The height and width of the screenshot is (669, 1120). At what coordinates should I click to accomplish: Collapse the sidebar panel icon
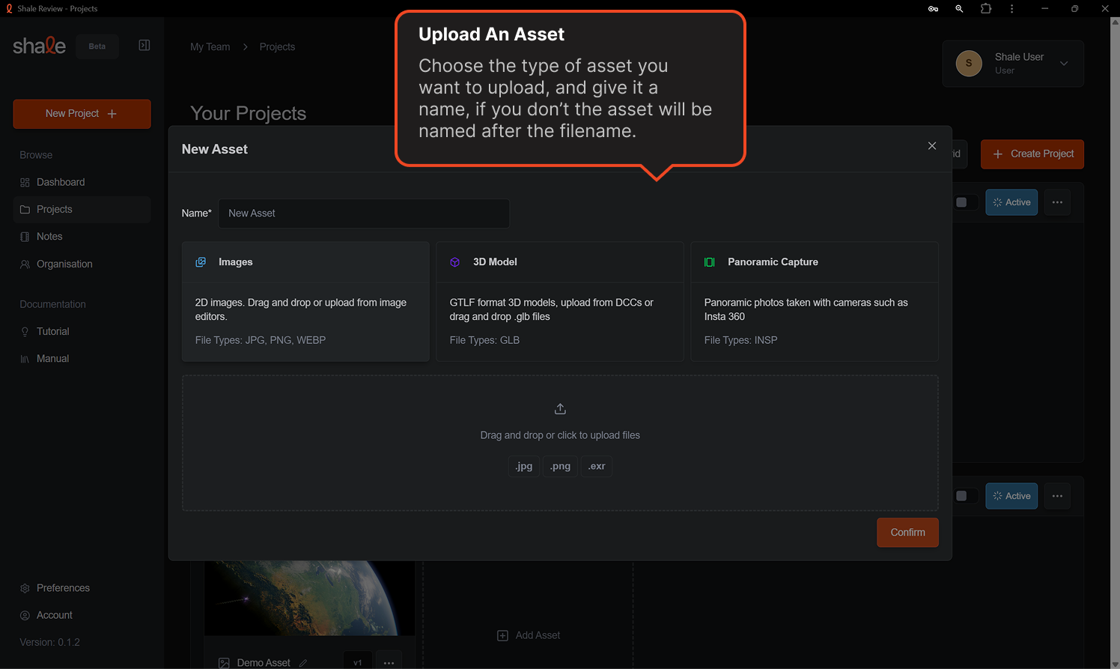pos(144,46)
